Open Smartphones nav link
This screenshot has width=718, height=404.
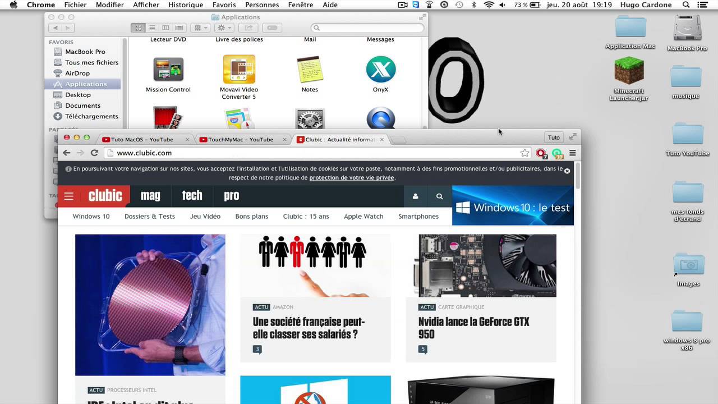[x=418, y=216]
